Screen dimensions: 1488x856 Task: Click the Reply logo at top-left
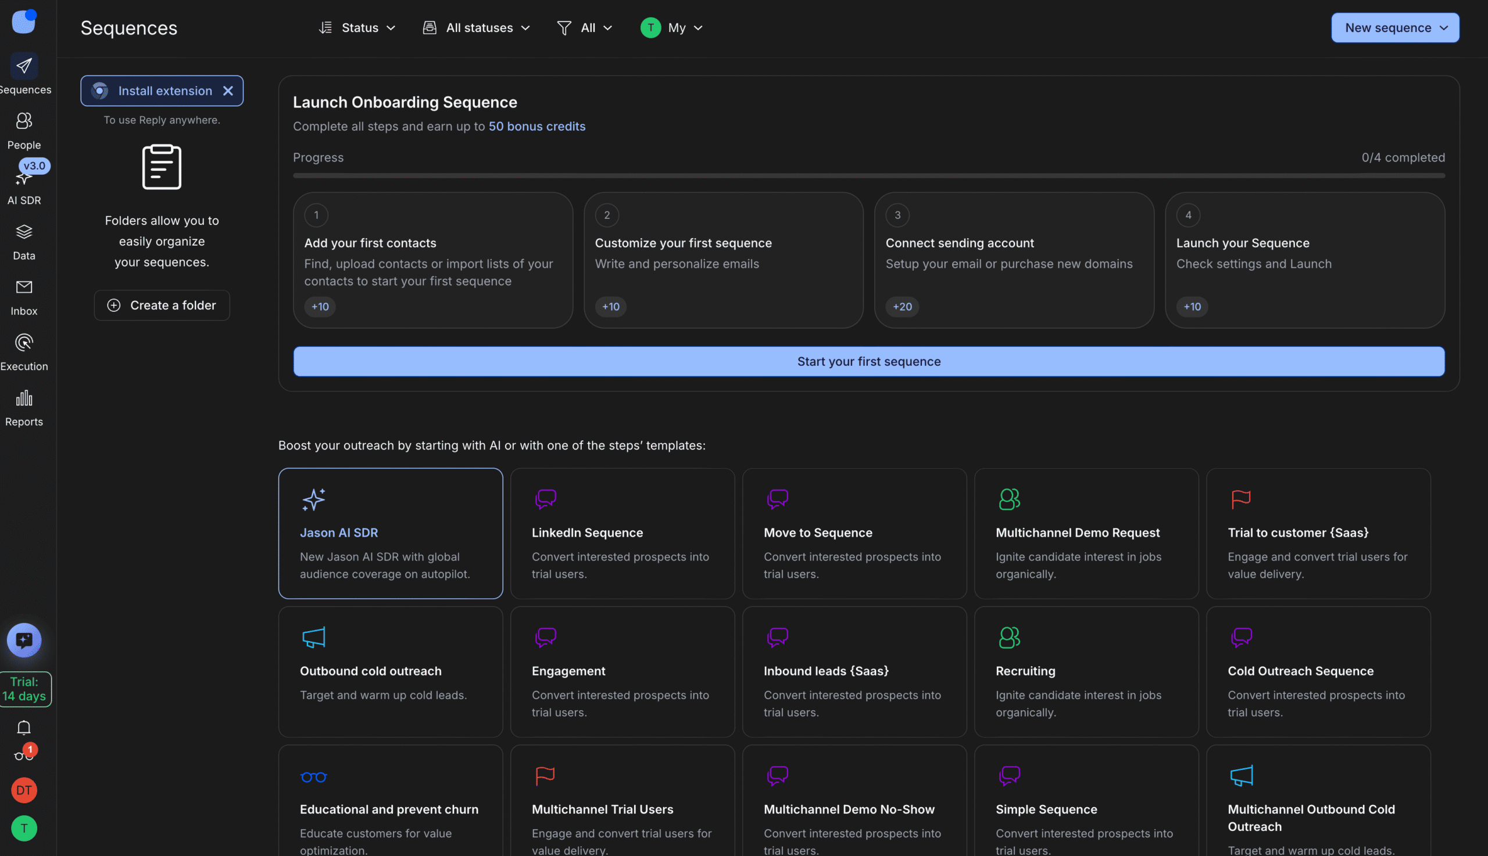pos(24,21)
